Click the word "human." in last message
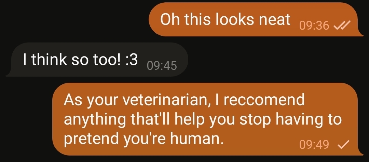The width and height of the screenshot is (369, 162). [x=196, y=139]
